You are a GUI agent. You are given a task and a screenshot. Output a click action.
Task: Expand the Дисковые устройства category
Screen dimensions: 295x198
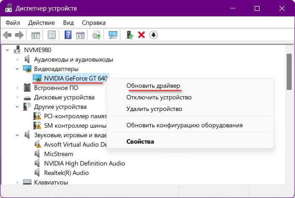tap(17, 97)
